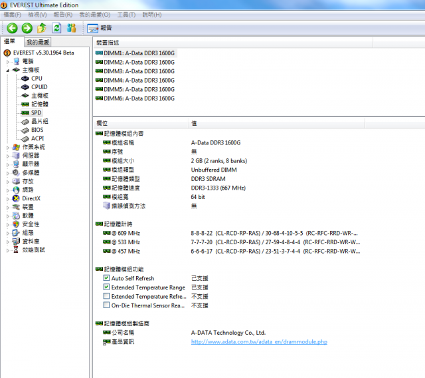The height and width of the screenshot is (378, 425).
Task: Select the 晶片組 chipset tree item
Action: pyautogui.click(x=40, y=121)
